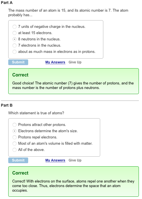Choose 'at least 15 electrons' option
Viewport: 142px width, 199px height.
tap(15, 33)
